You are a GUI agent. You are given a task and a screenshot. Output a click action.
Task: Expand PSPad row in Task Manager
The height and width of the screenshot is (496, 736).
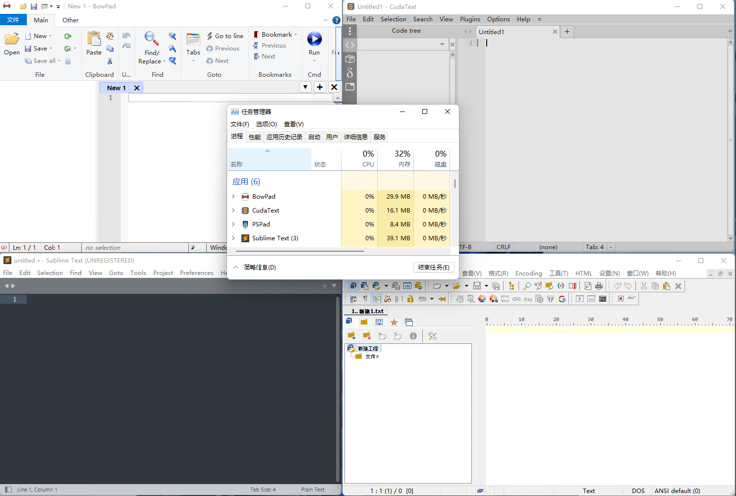tap(233, 224)
